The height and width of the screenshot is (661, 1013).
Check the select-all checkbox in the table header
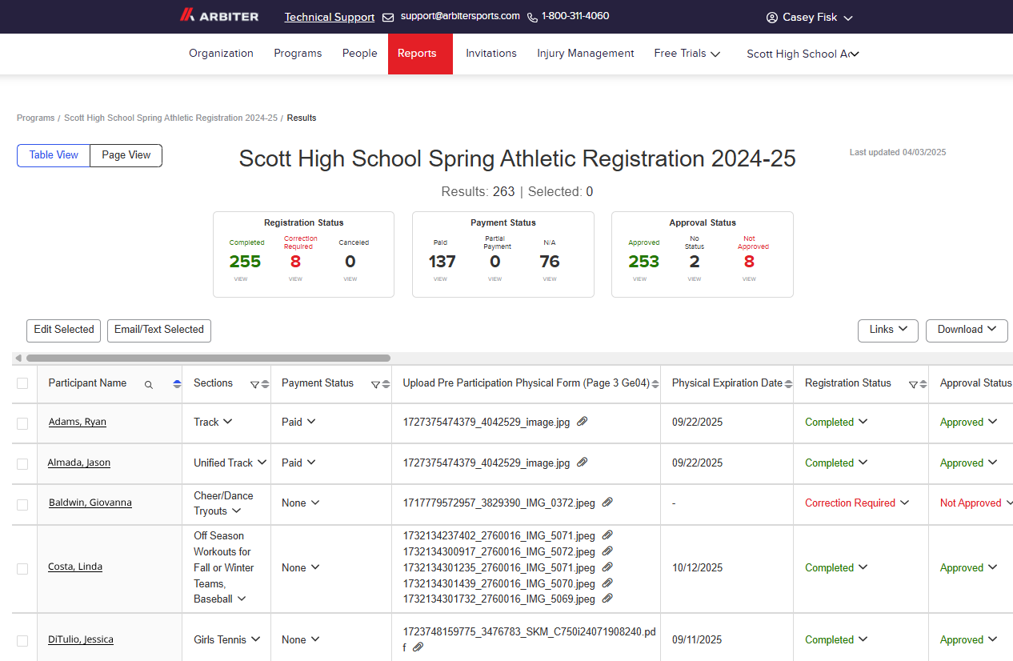tap(22, 383)
